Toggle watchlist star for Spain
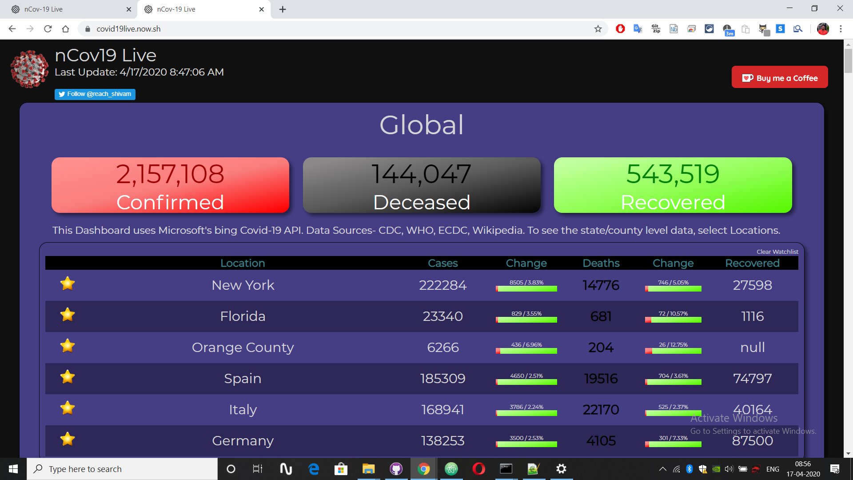Image resolution: width=853 pixels, height=480 pixels. point(68,377)
